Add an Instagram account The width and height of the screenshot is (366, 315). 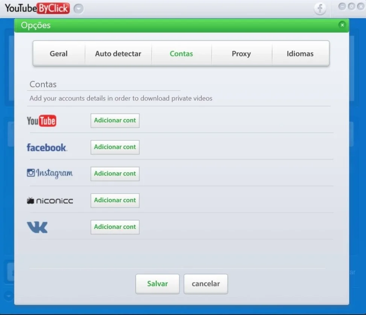point(115,174)
